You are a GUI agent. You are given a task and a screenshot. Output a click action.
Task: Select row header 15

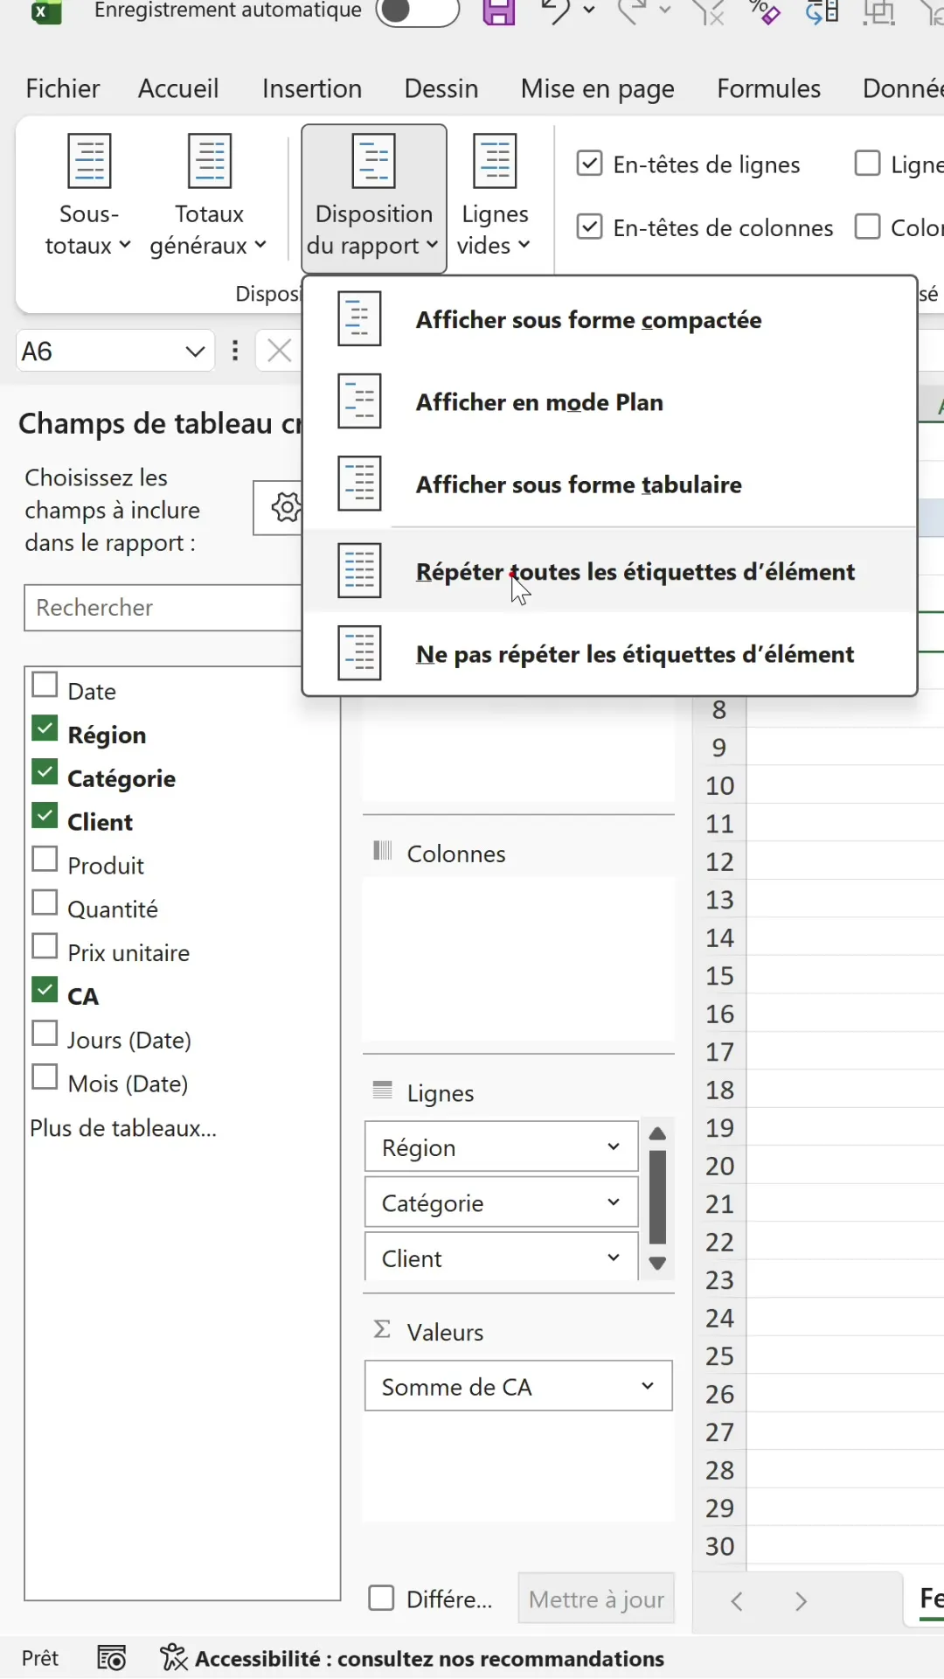point(719,976)
